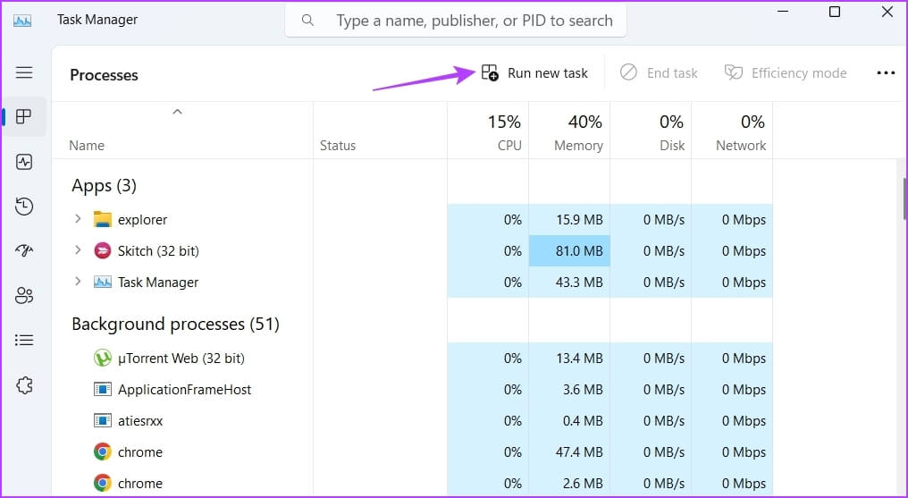This screenshot has width=908, height=498.
Task: Click the search box to find a process
Action: pyautogui.click(x=456, y=21)
